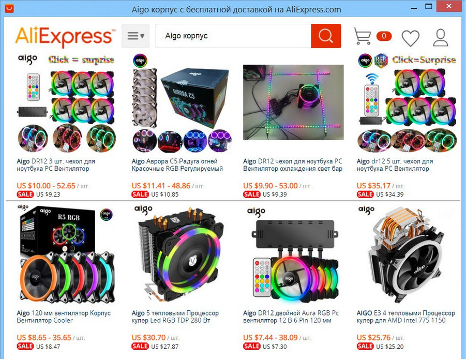
Task: Open the user account profile icon
Action: (441, 37)
